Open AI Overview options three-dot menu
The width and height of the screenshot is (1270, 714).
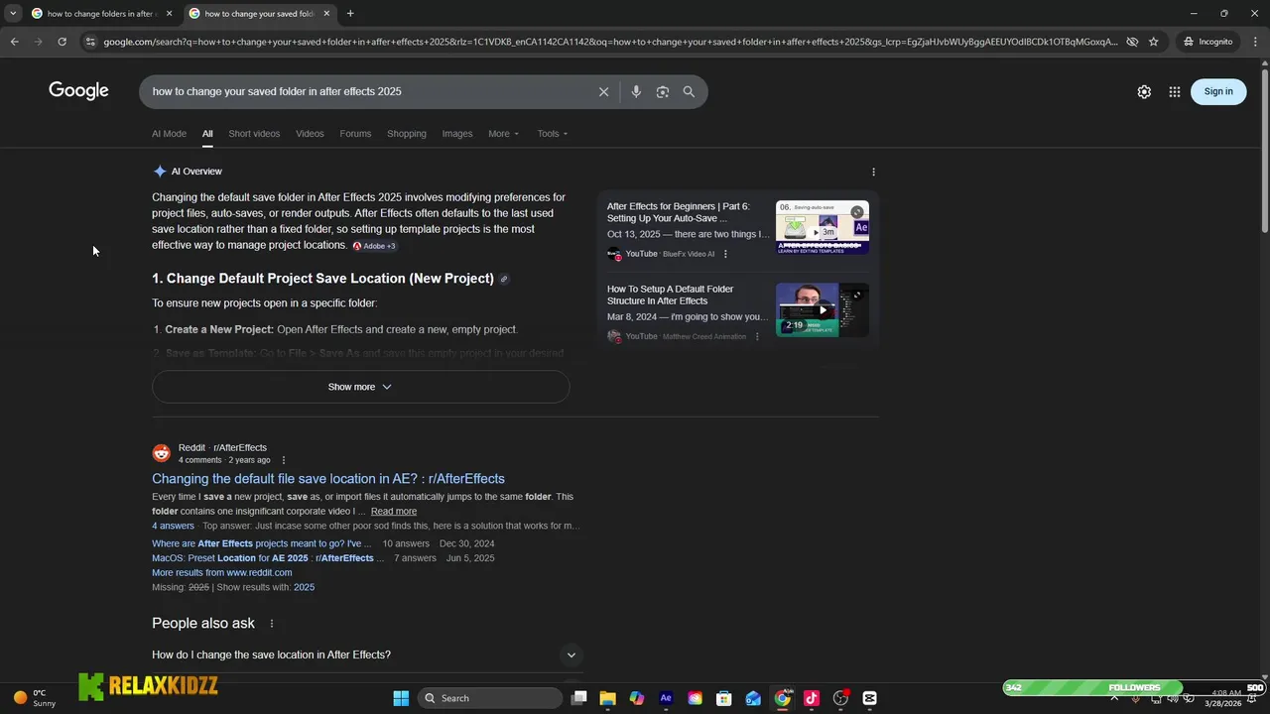(873, 172)
